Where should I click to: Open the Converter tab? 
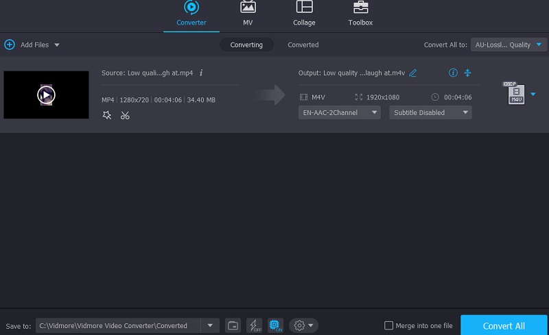point(191,14)
